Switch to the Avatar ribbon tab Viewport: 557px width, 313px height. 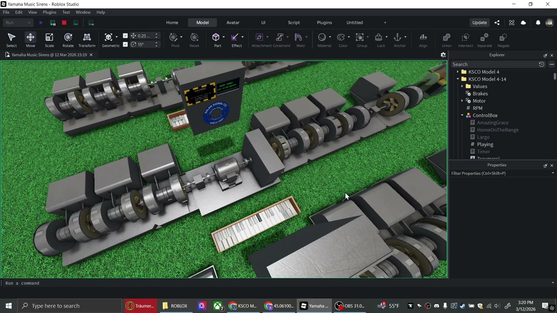coord(233,23)
